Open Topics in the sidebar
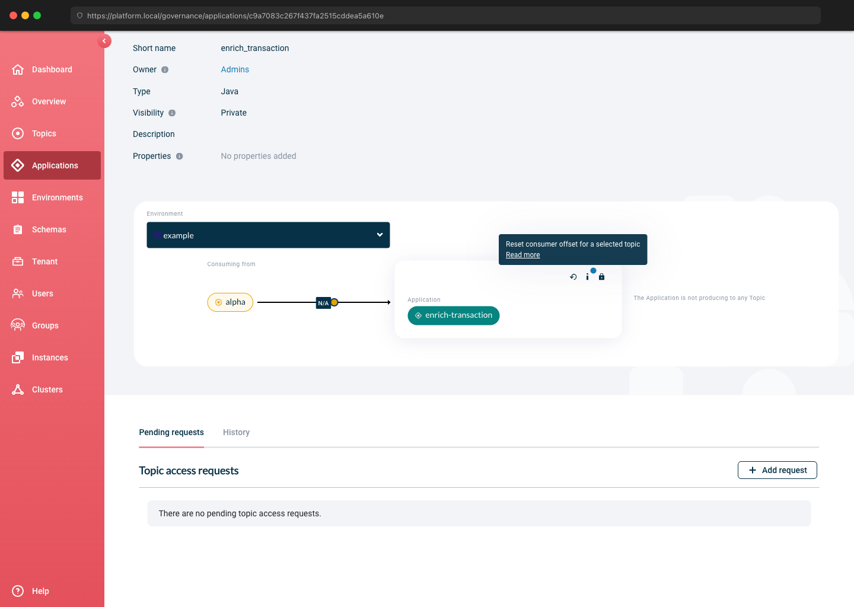Image resolution: width=854 pixels, height=607 pixels. (44, 133)
